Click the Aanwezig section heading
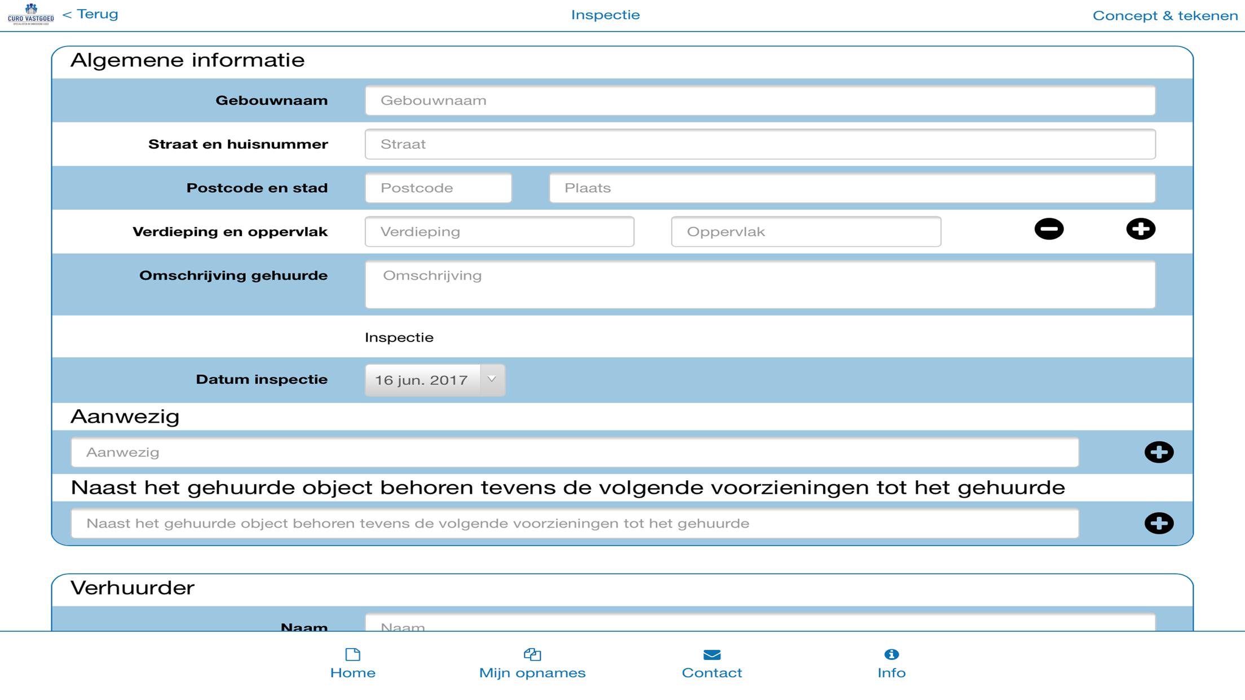The height and width of the screenshot is (700, 1245). coord(125,417)
